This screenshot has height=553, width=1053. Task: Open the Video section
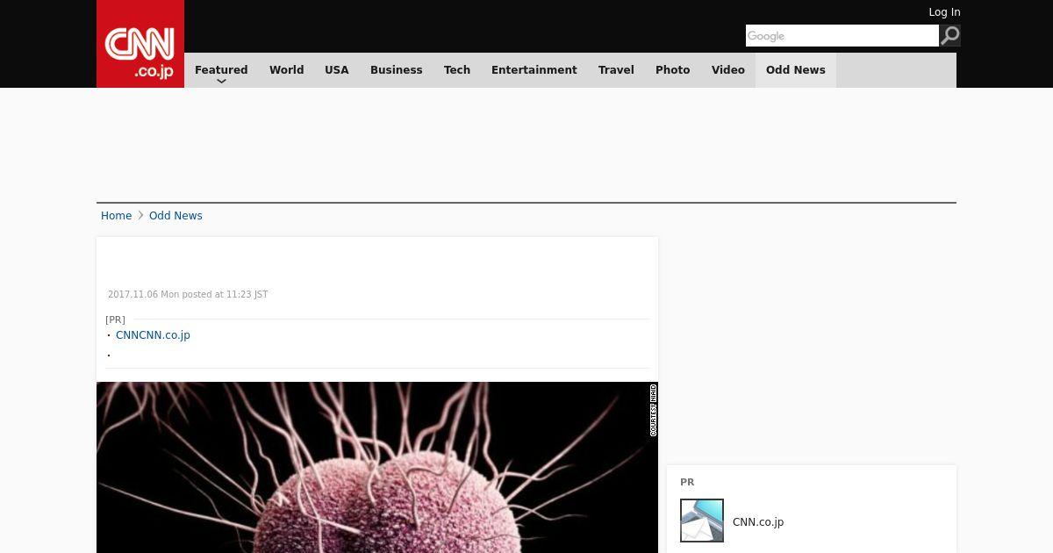pyautogui.click(x=728, y=70)
